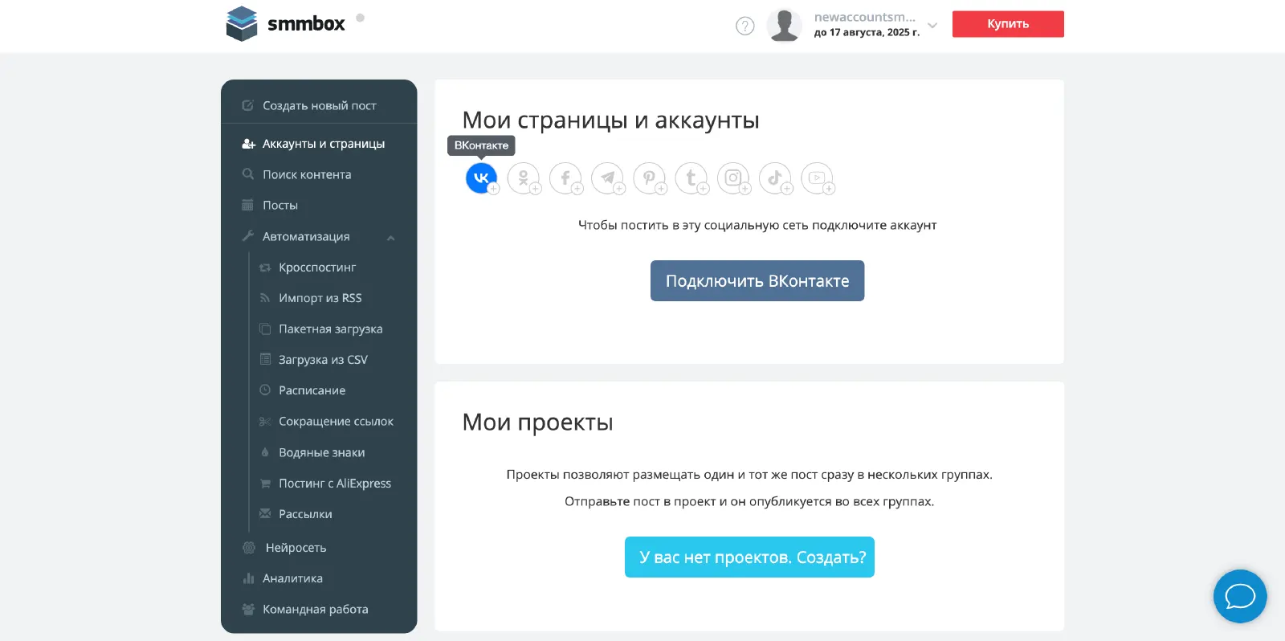
Task: Open Создать новый пост
Action: pos(319,105)
